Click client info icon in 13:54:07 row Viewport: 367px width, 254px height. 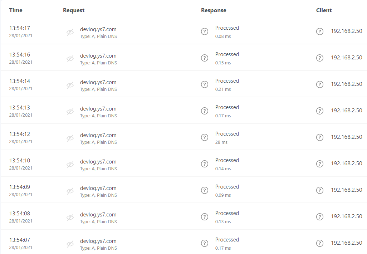coord(320,243)
